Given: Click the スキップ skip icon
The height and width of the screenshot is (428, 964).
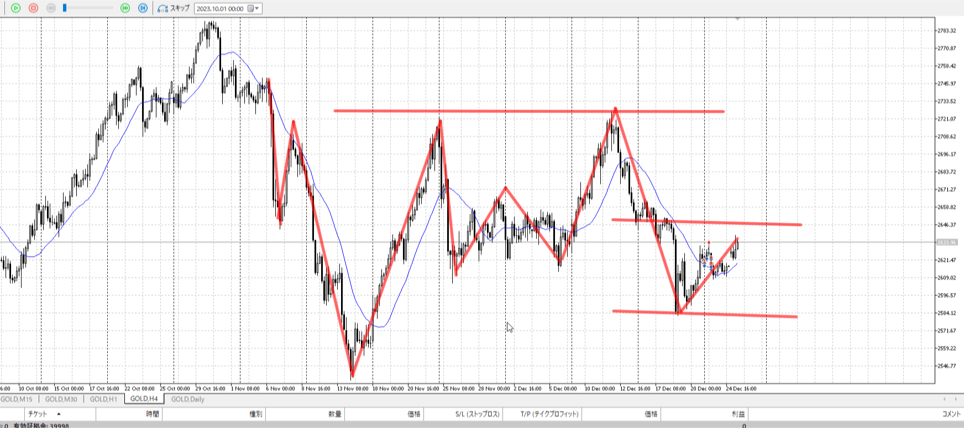Looking at the screenshot, I should click(x=163, y=8).
